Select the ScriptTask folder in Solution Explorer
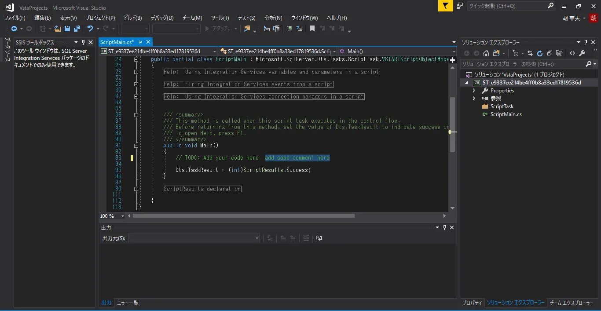Image resolution: width=601 pixels, height=311 pixels. pyautogui.click(x=502, y=106)
